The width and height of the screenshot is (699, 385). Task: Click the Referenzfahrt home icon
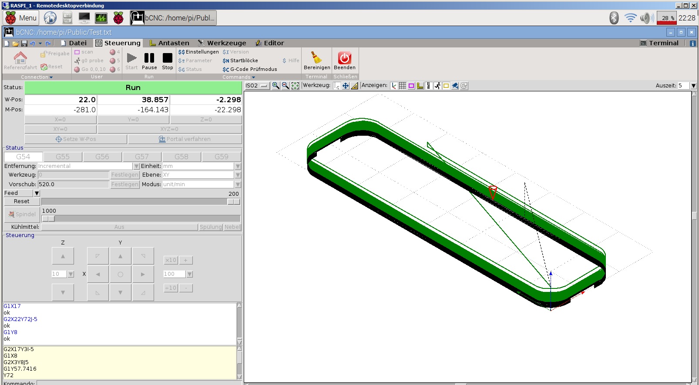pyautogui.click(x=20, y=57)
